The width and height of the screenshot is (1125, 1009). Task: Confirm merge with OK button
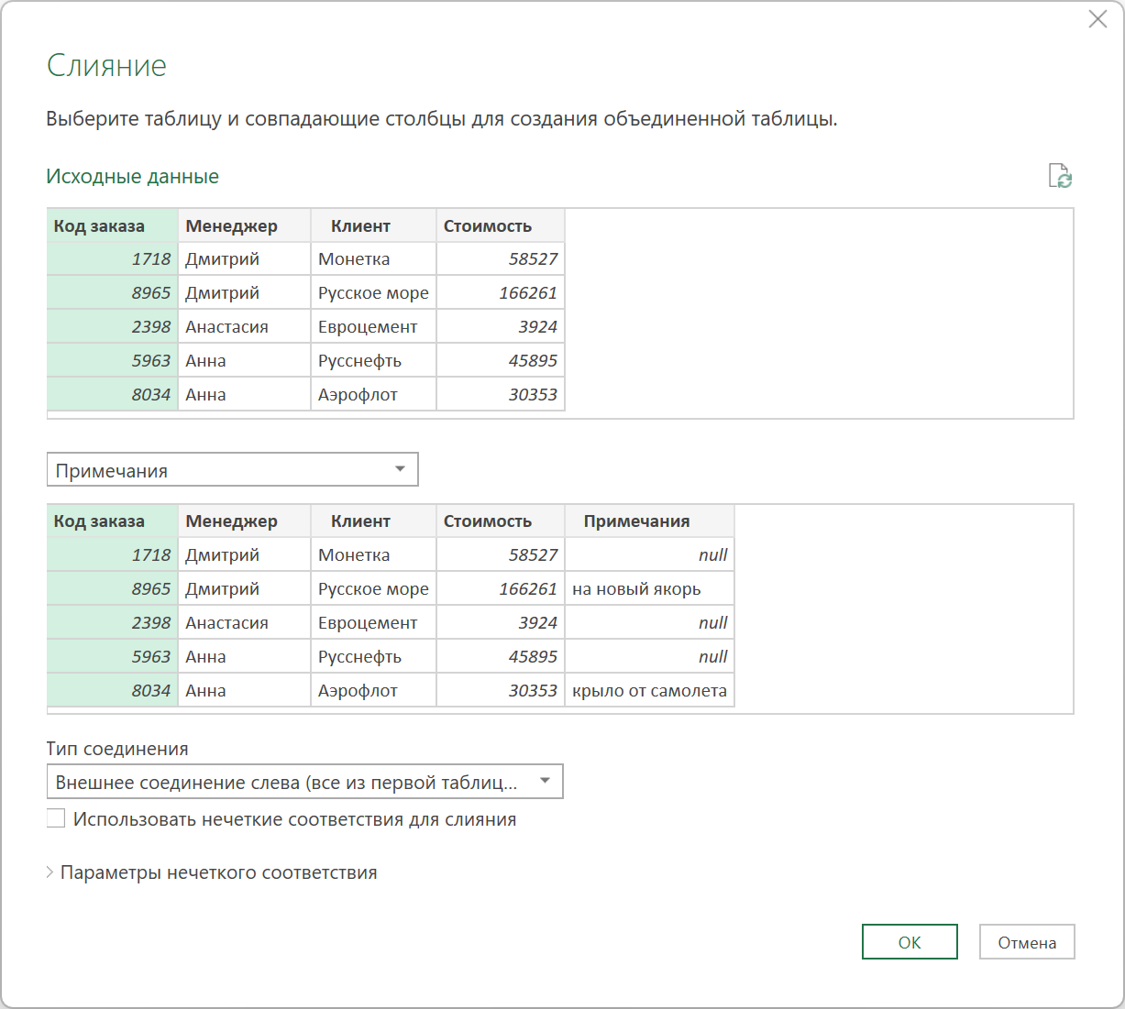click(x=910, y=942)
